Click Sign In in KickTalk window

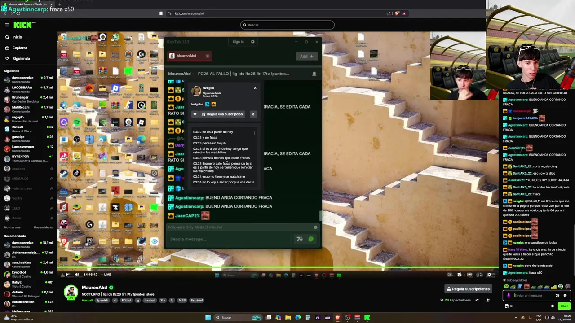[238, 42]
